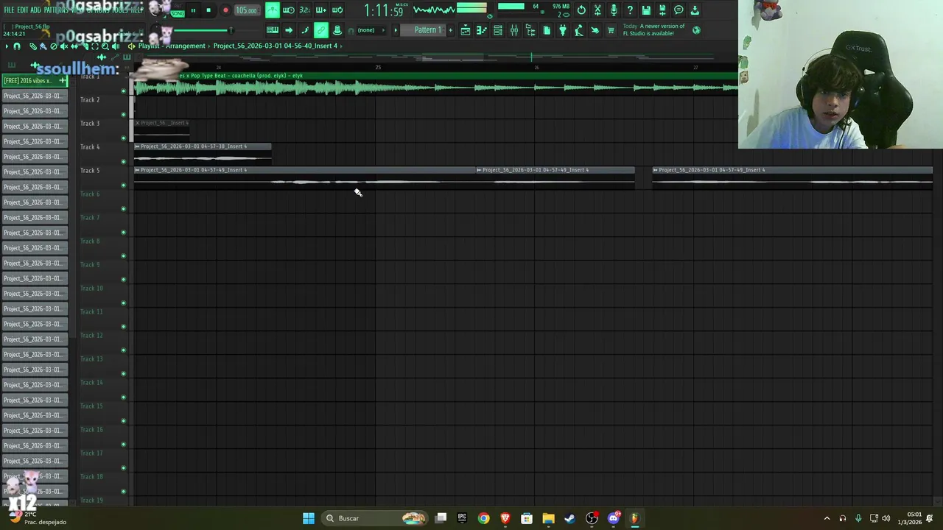This screenshot has height=530, width=943.
Task: Open the EDIT menu
Action: [x=23, y=10]
